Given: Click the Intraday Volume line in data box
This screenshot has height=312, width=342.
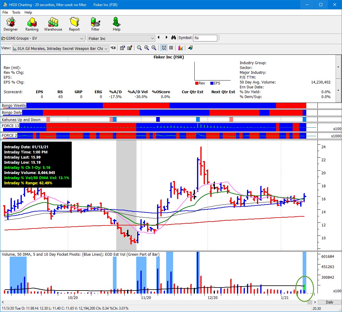Looking at the screenshot, I should [x=29, y=173].
